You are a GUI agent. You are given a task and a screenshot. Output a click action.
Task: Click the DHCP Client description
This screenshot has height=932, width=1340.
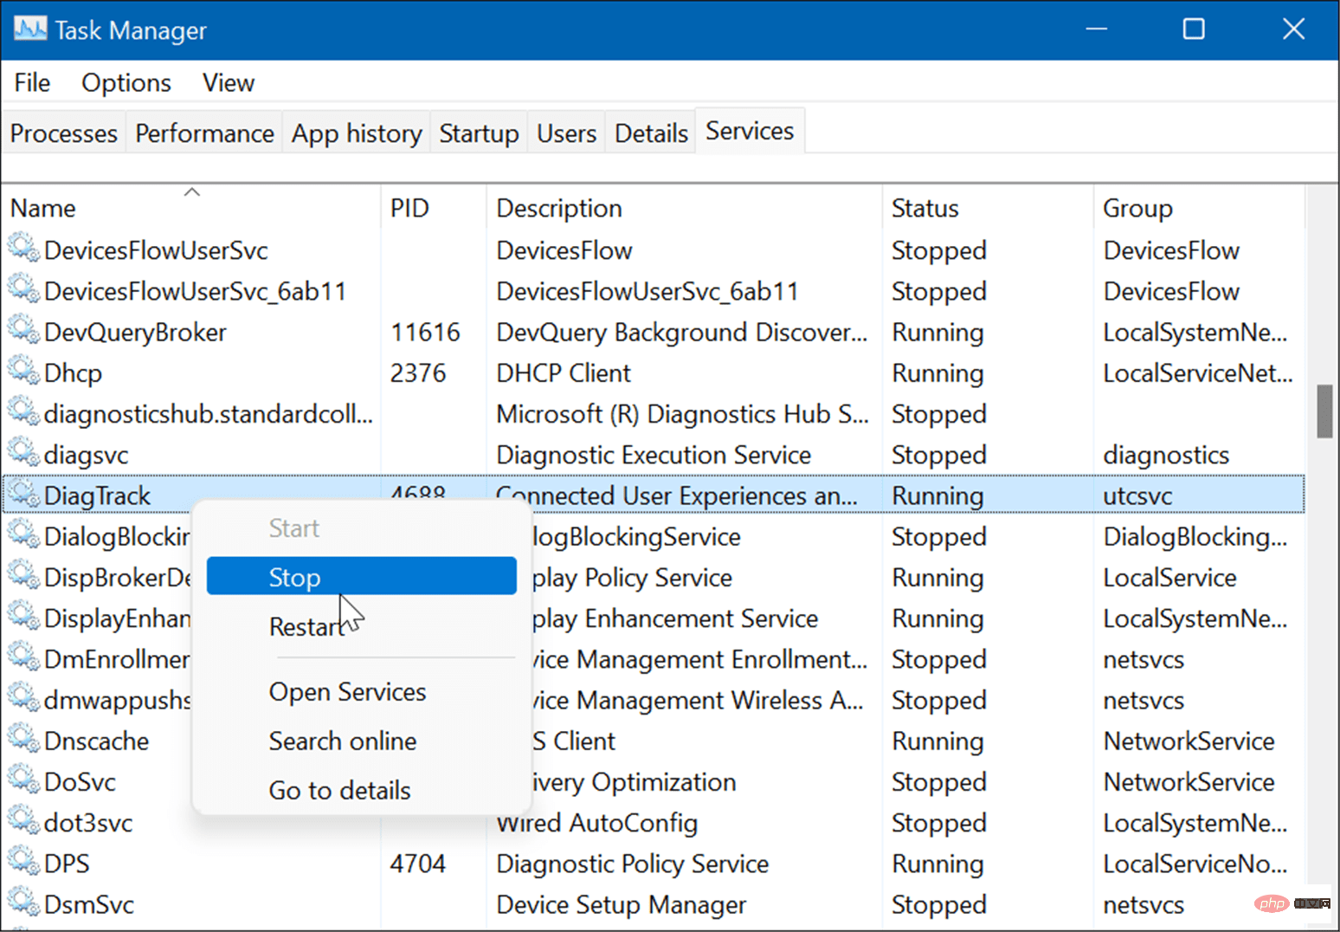(564, 373)
